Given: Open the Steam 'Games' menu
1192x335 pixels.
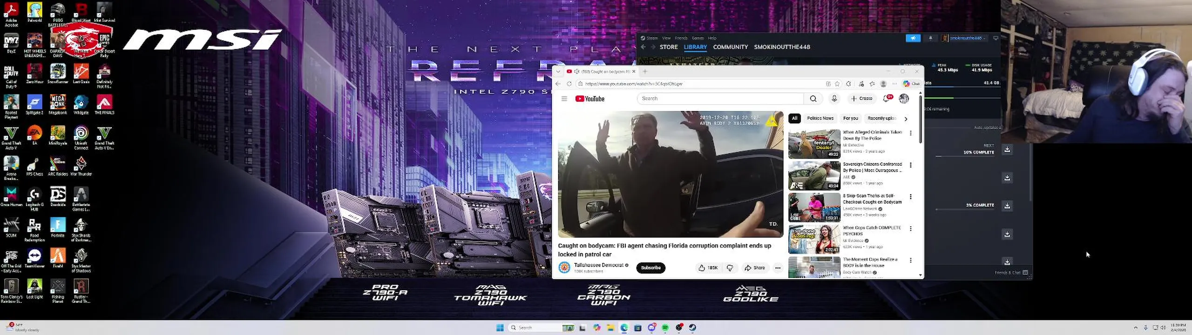Looking at the screenshot, I should 698,38.
